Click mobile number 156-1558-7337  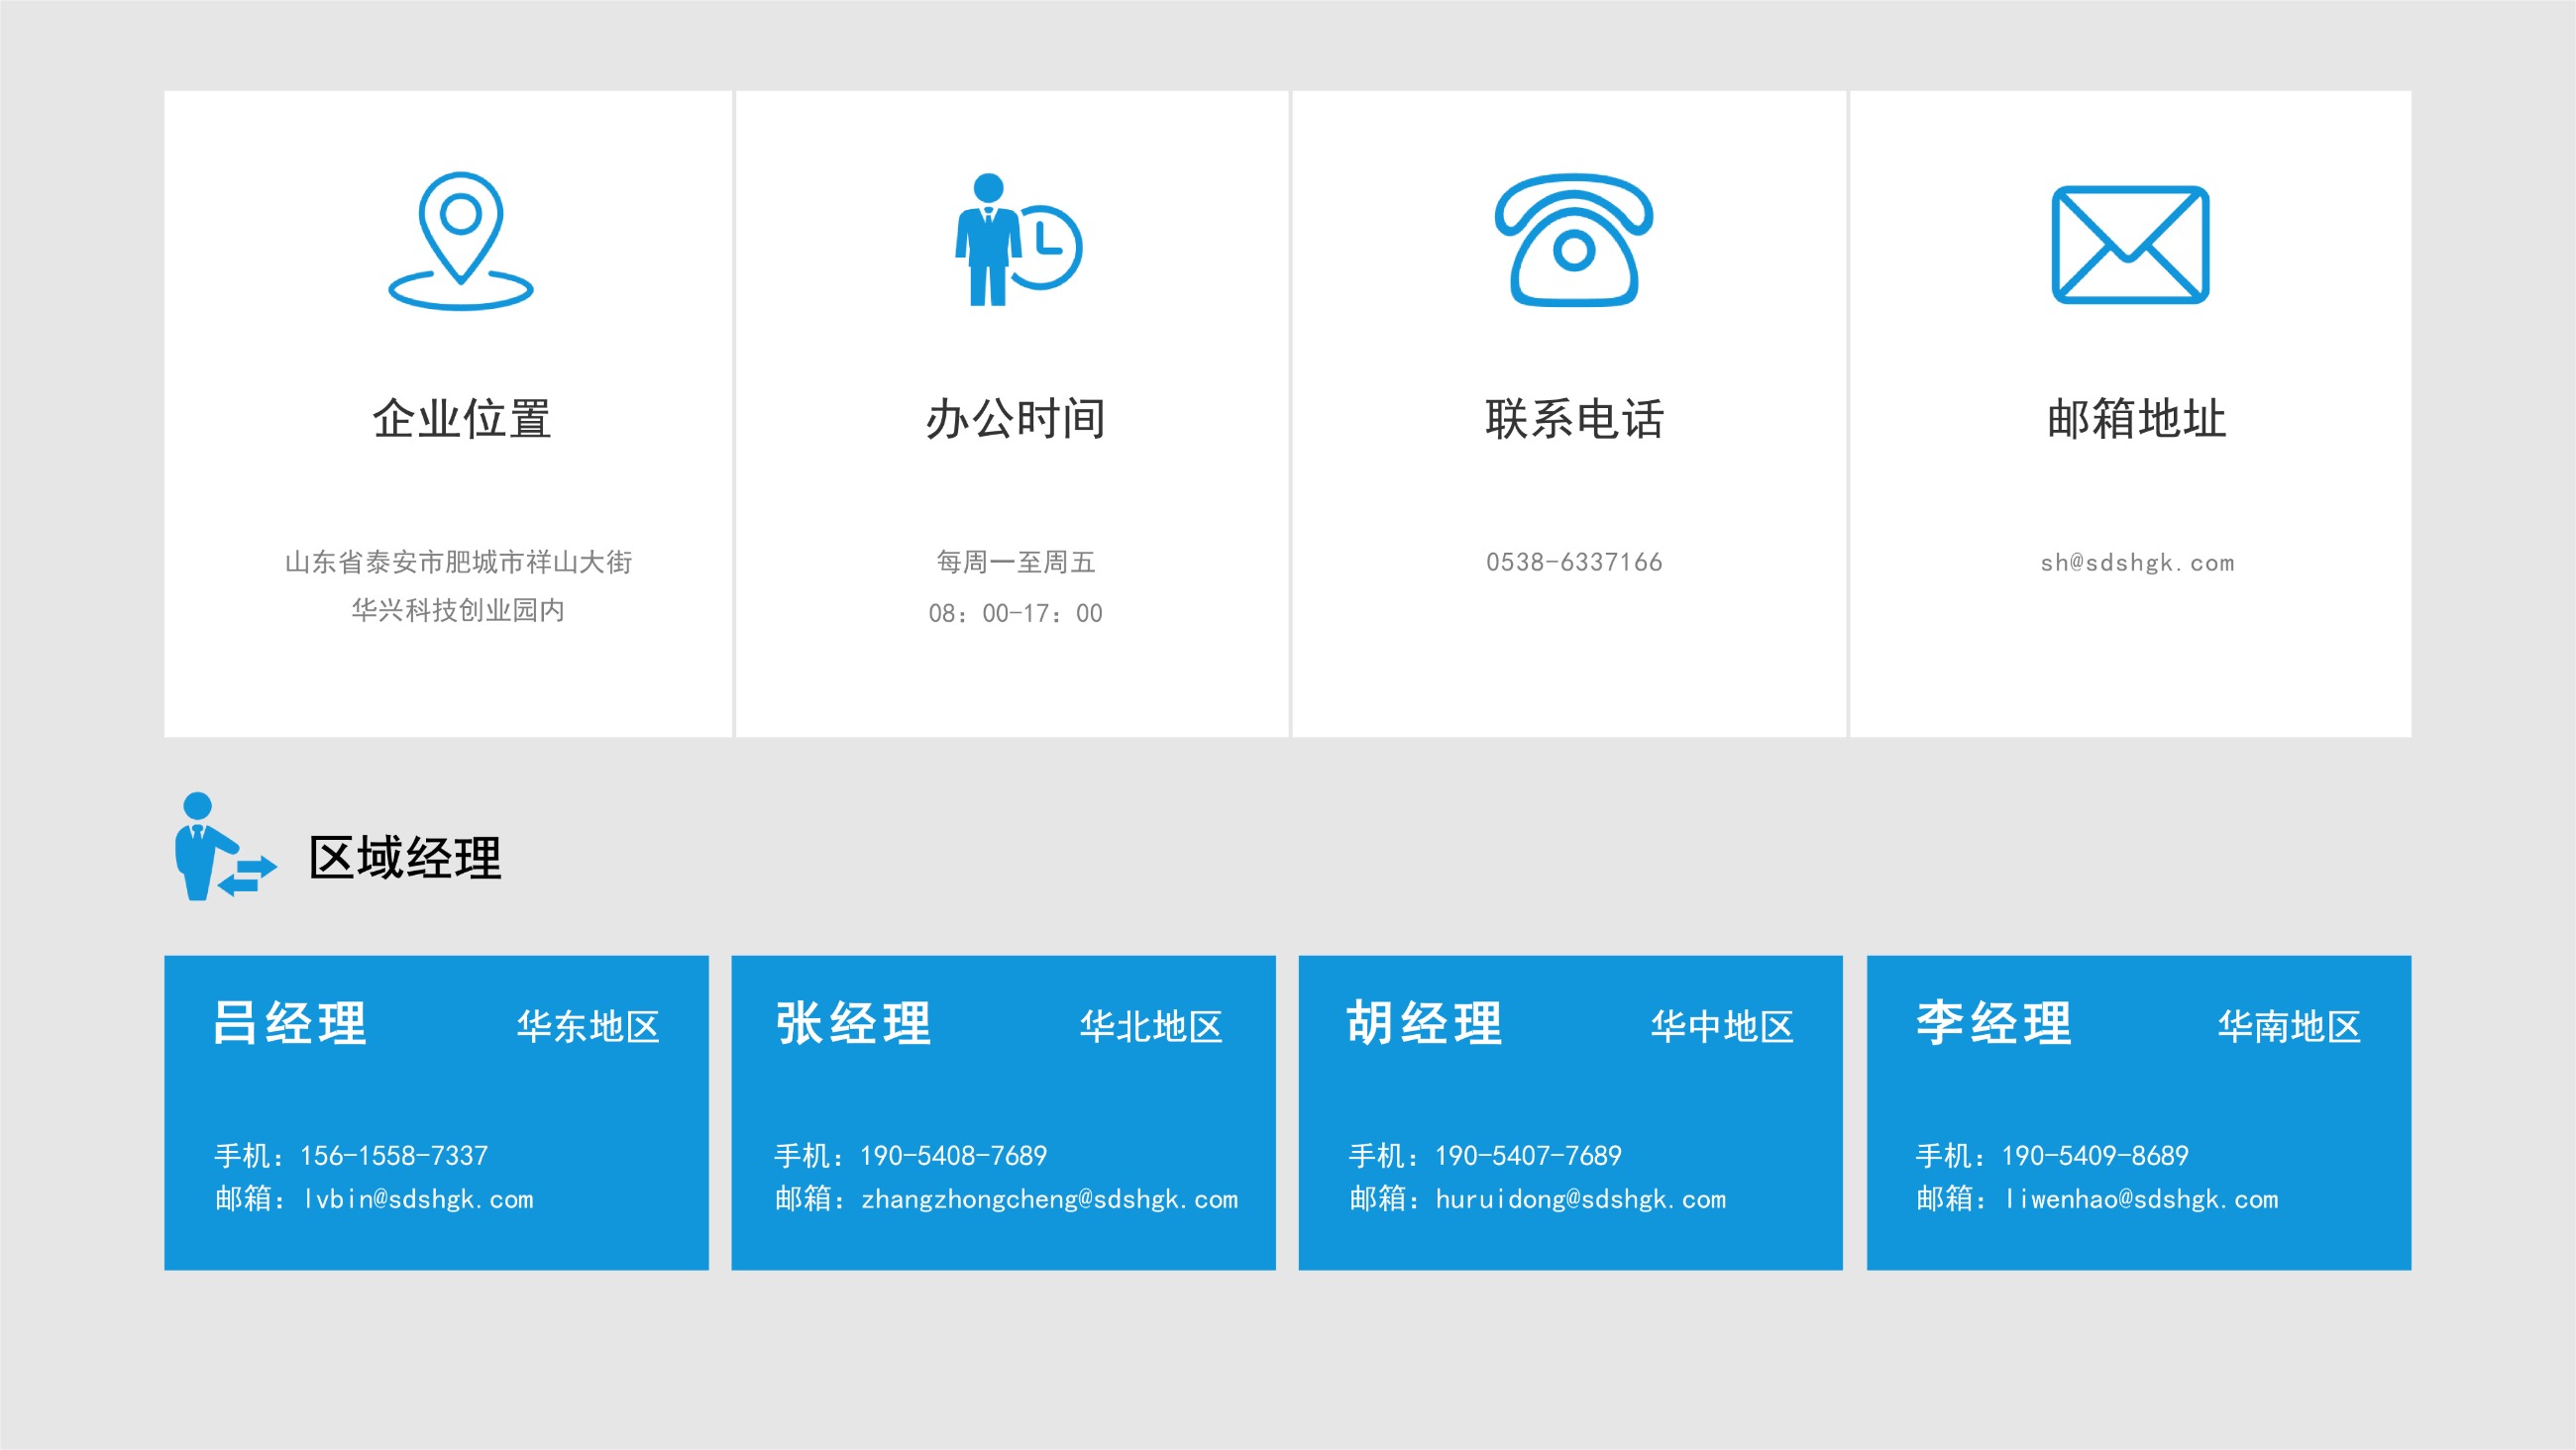[394, 1156]
